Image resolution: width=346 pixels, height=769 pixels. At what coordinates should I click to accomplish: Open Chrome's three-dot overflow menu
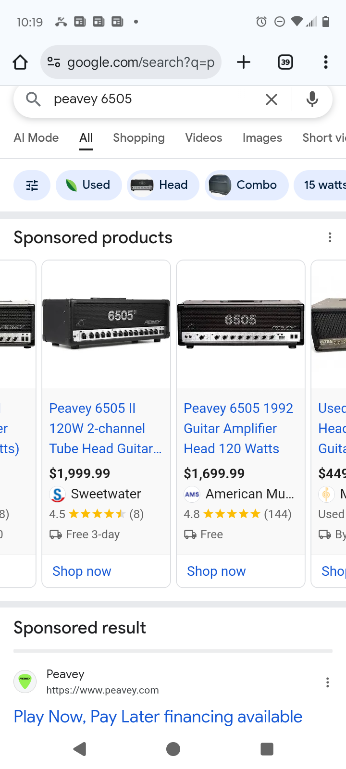pyautogui.click(x=326, y=62)
